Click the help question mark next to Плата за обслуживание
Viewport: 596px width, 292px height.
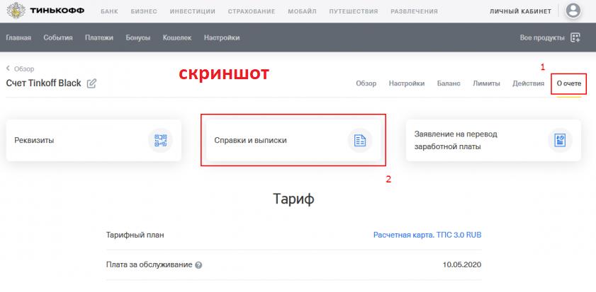point(198,265)
